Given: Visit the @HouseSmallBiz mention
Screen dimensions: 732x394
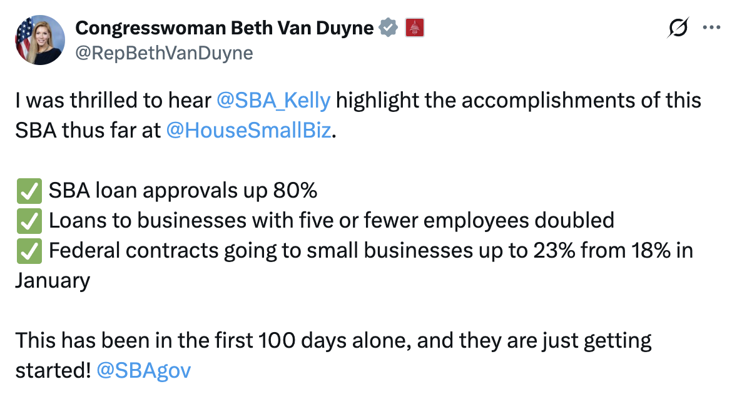Looking at the screenshot, I should (x=248, y=130).
